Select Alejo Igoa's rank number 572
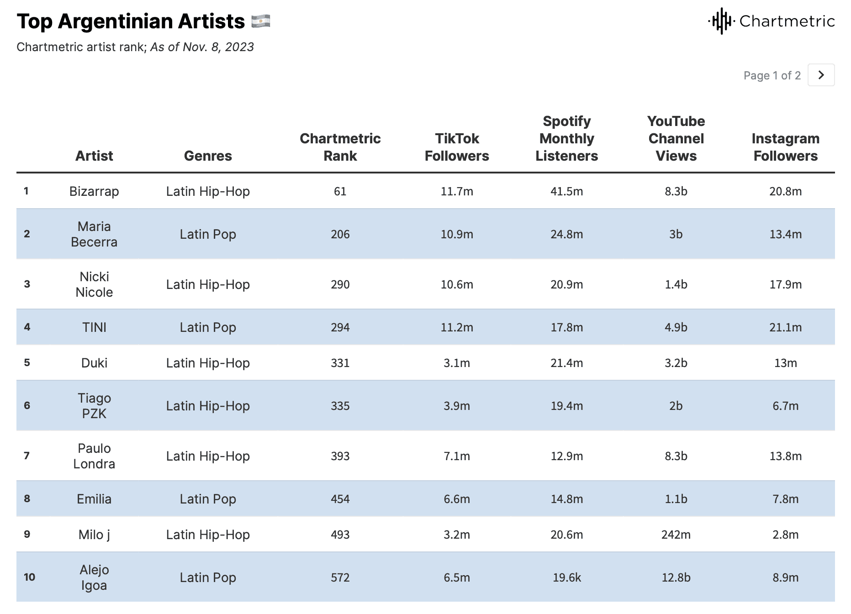The image size is (851, 614). point(340,577)
